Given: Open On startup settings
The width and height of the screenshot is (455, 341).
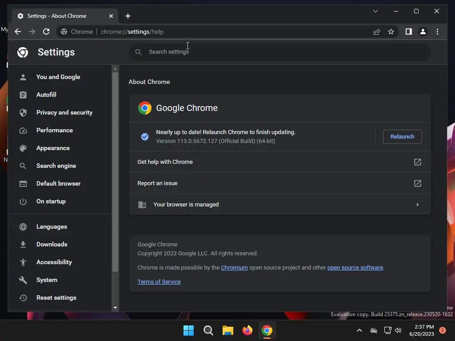Looking at the screenshot, I should [51, 201].
